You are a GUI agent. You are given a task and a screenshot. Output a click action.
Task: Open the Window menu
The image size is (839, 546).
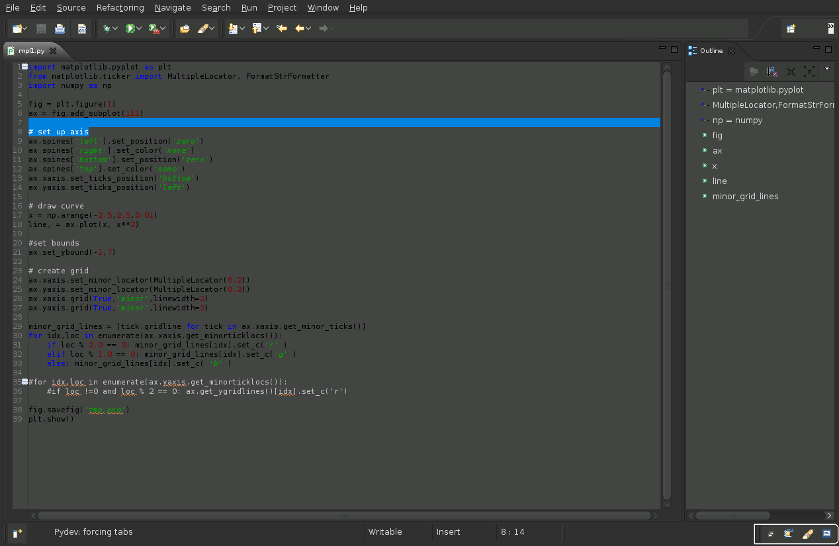tap(323, 7)
